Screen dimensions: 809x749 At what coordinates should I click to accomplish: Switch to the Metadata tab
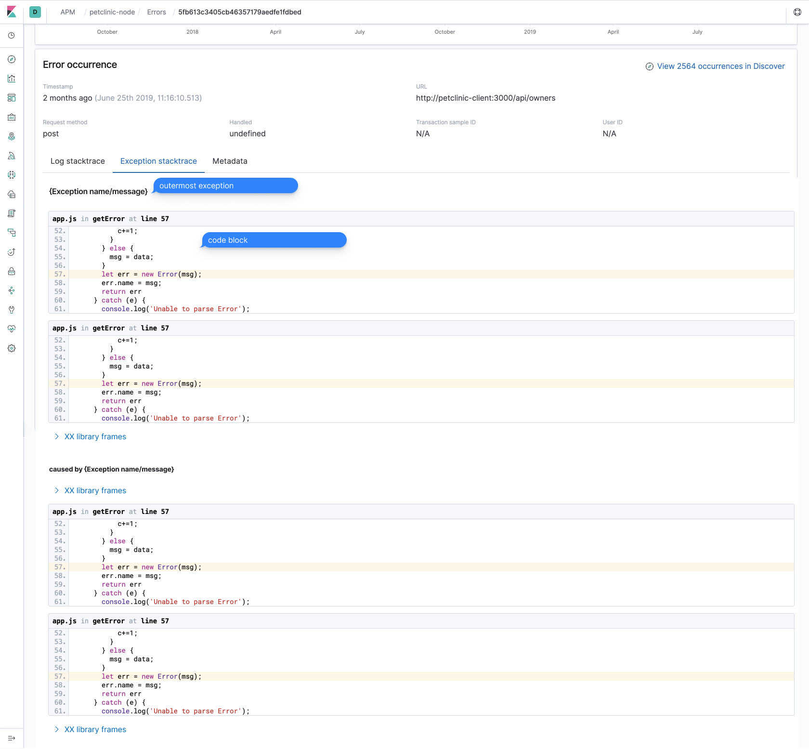click(x=230, y=161)
